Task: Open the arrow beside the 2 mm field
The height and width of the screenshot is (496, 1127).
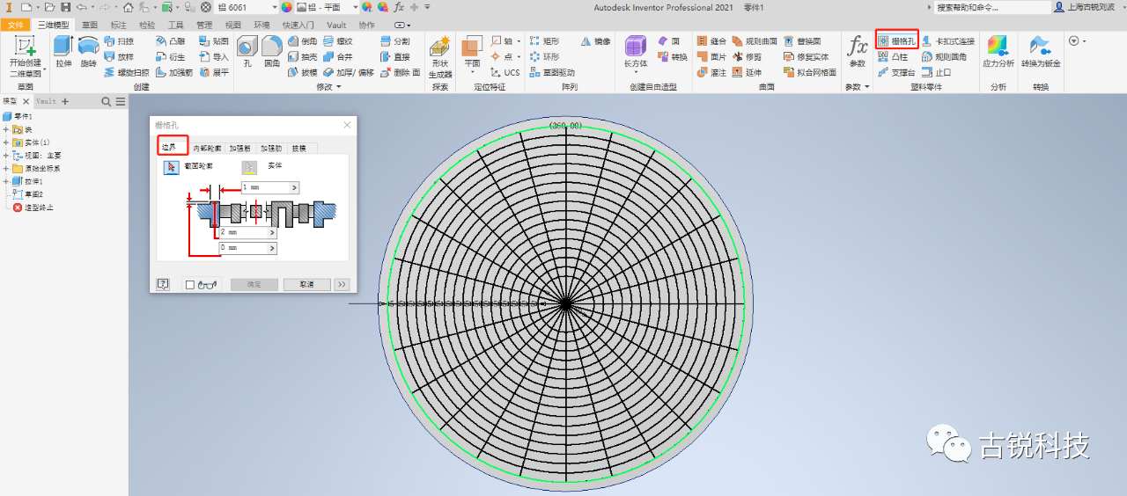Action: pyautogui.click(x=273, y=232)
